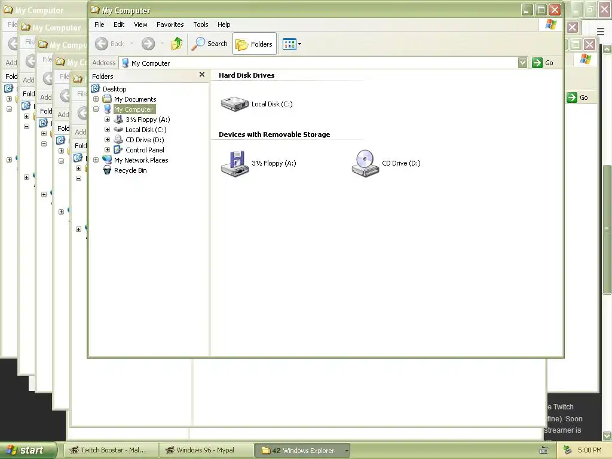612x459 pixels.
Task: Click the CD Drive (D:) tree icon
Action: (118, 140)
